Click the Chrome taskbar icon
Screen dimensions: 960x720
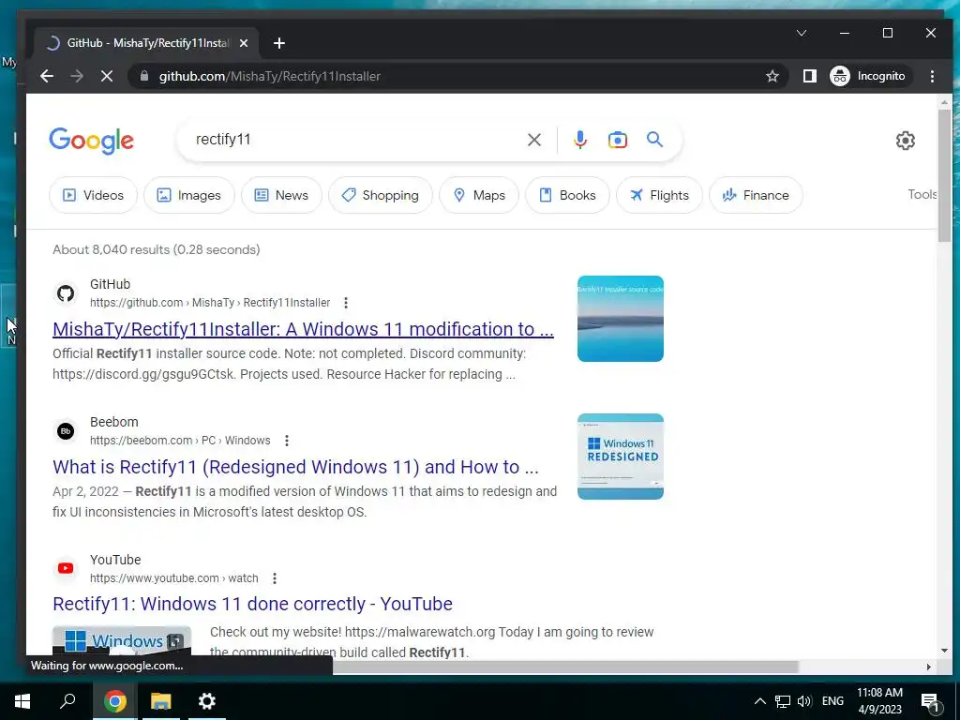click(x=114, y=701)
